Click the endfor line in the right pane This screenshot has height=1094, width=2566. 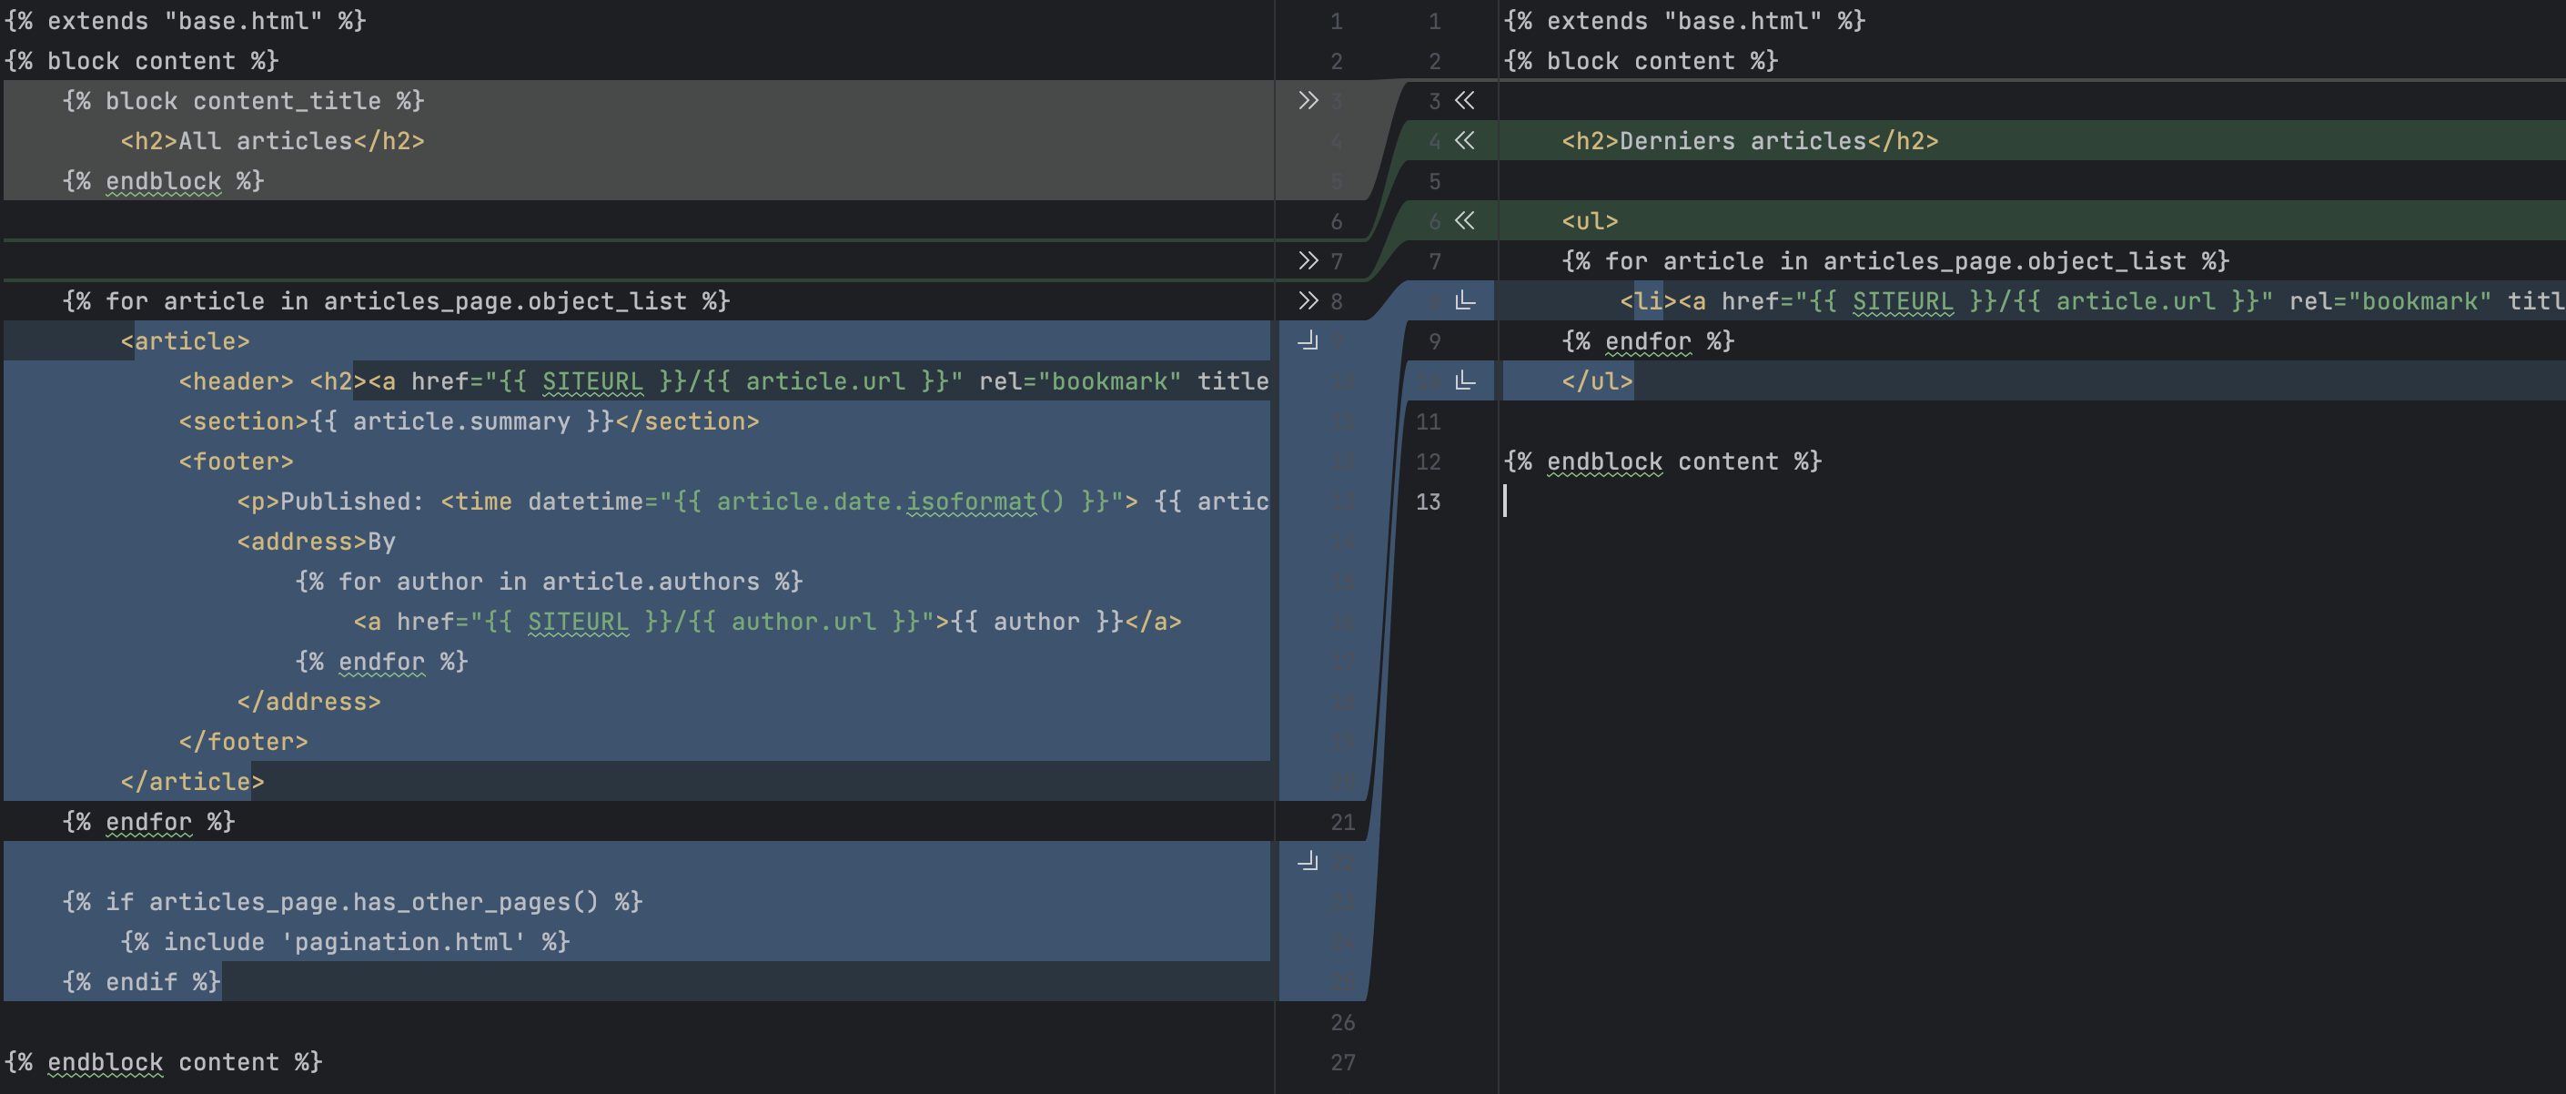point(1648,340)
